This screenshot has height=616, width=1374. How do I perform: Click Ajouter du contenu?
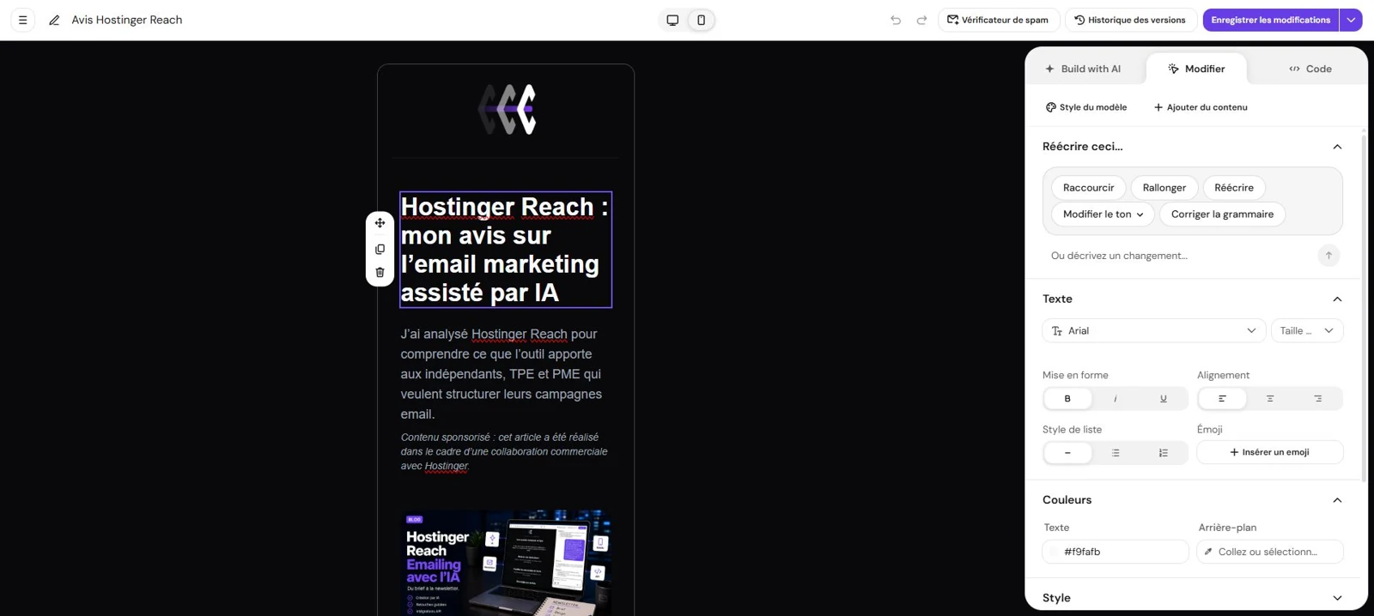(x=1201, y=107)
